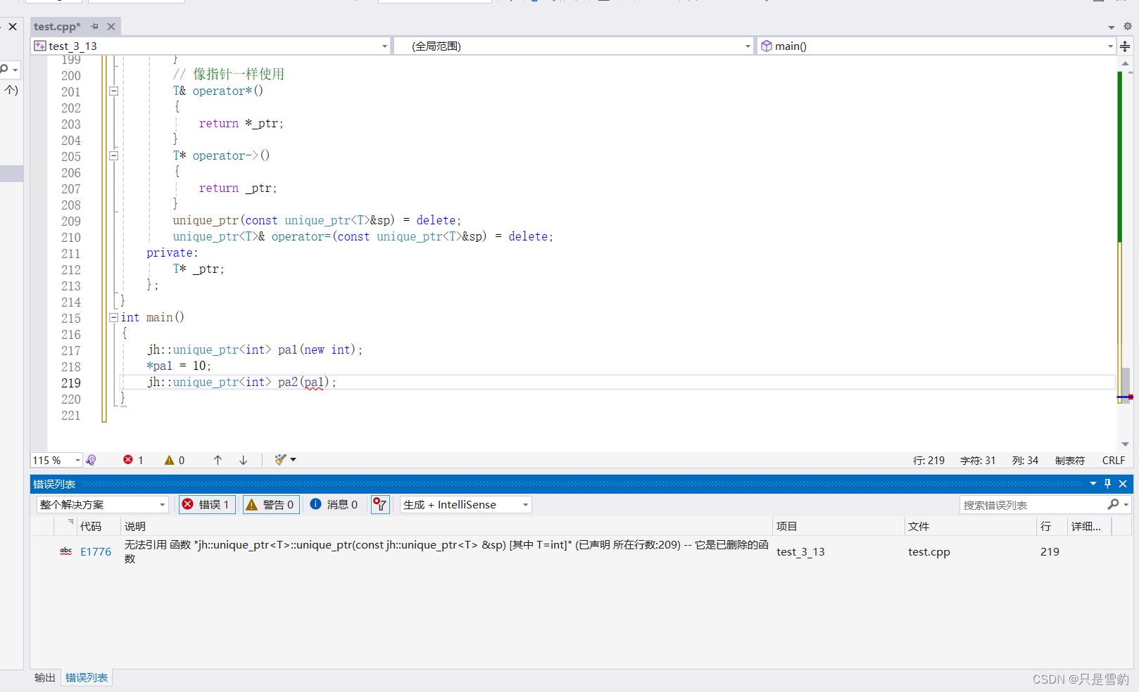Open editor tab settings gear
Viewport: 1139px width, 692px height.
(1127, 26)
